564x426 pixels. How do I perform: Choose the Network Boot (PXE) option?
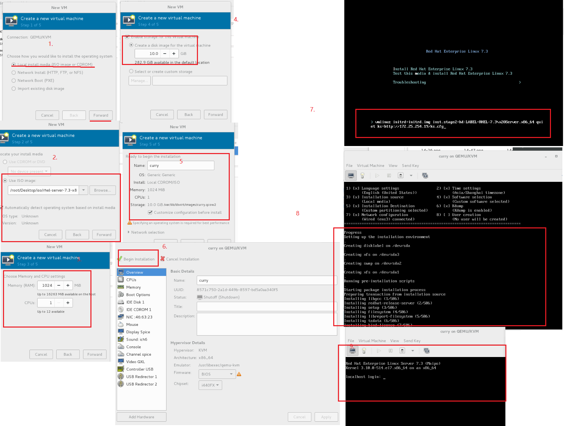pyautogui.click(x=14, y=80)
